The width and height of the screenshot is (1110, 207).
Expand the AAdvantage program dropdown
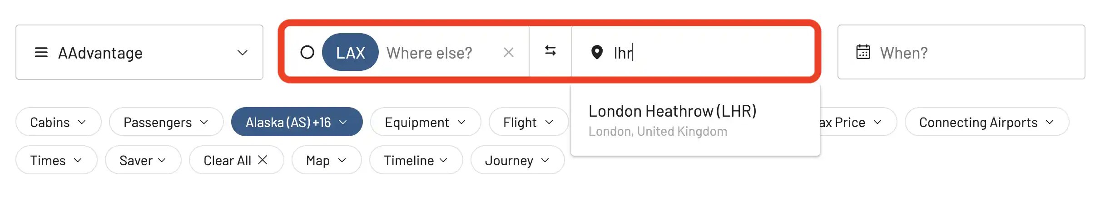coord(139,52)
